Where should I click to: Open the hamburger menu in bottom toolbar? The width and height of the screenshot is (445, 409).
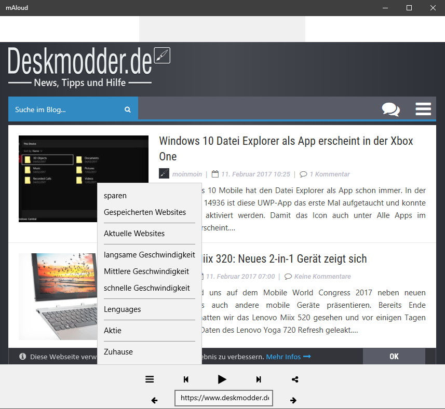[150, 379]
